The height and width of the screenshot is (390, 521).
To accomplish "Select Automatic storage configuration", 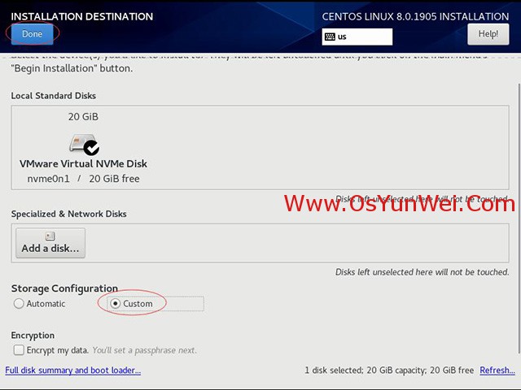I will pos(19,304).
